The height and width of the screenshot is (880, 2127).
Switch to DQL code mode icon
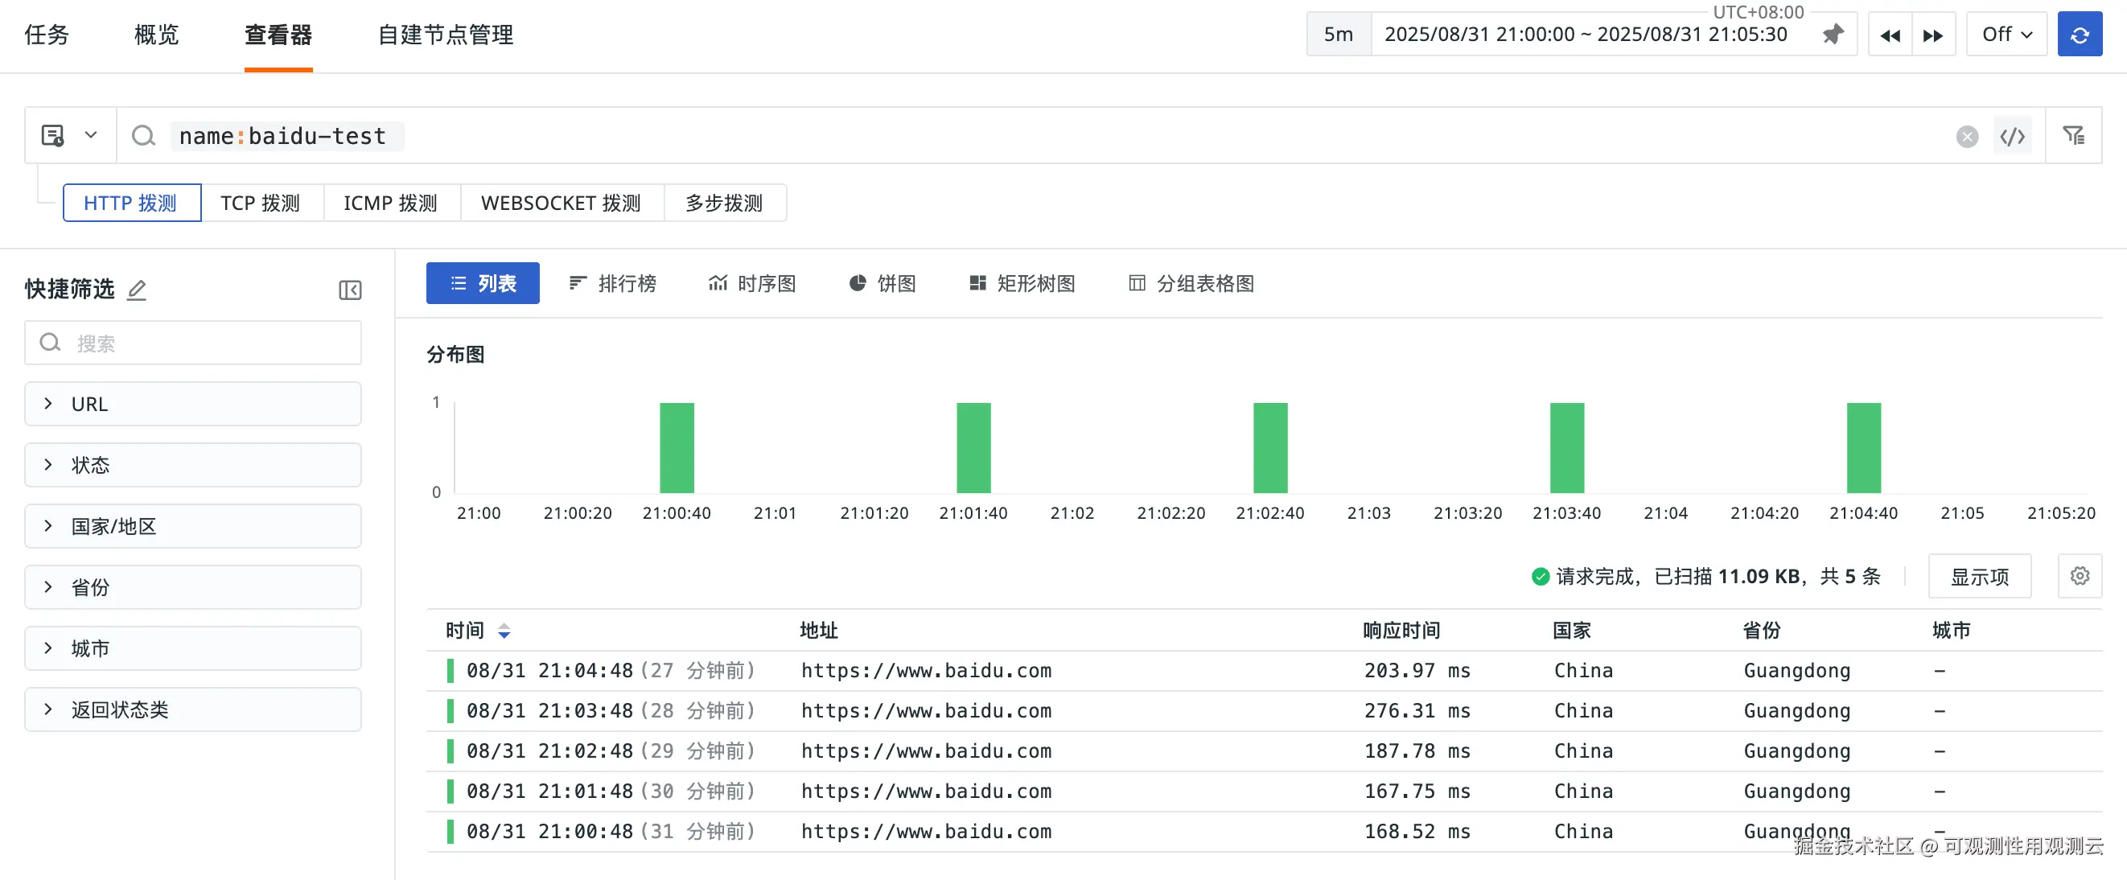[2012, 136]
